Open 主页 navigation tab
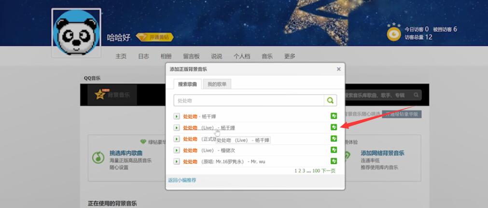The height and width of the screenshot is (208, 488). click(121, 56)
